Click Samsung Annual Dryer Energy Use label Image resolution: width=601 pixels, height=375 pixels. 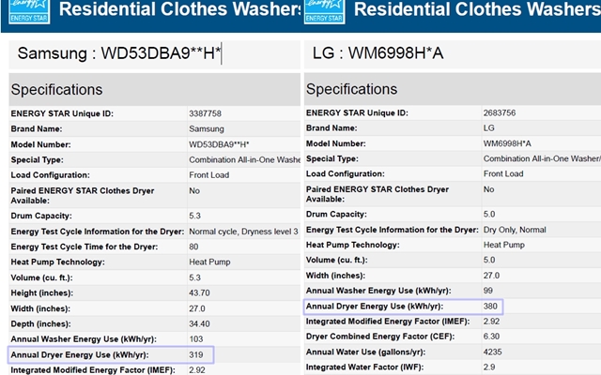80,354
